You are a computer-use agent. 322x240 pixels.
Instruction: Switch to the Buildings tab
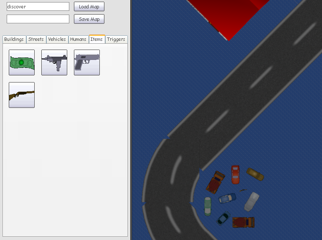tap(14, 39)
